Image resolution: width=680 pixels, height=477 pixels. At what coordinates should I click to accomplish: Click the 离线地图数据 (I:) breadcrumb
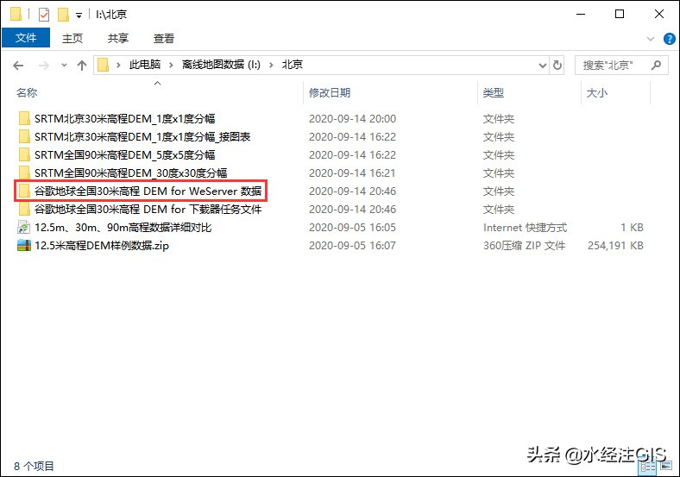[x=221, y=65]
